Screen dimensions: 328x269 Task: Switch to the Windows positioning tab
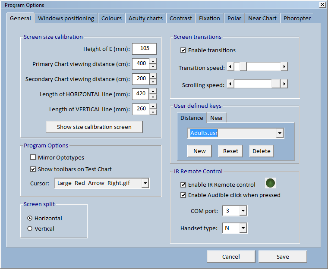click(x=66, y=19)
